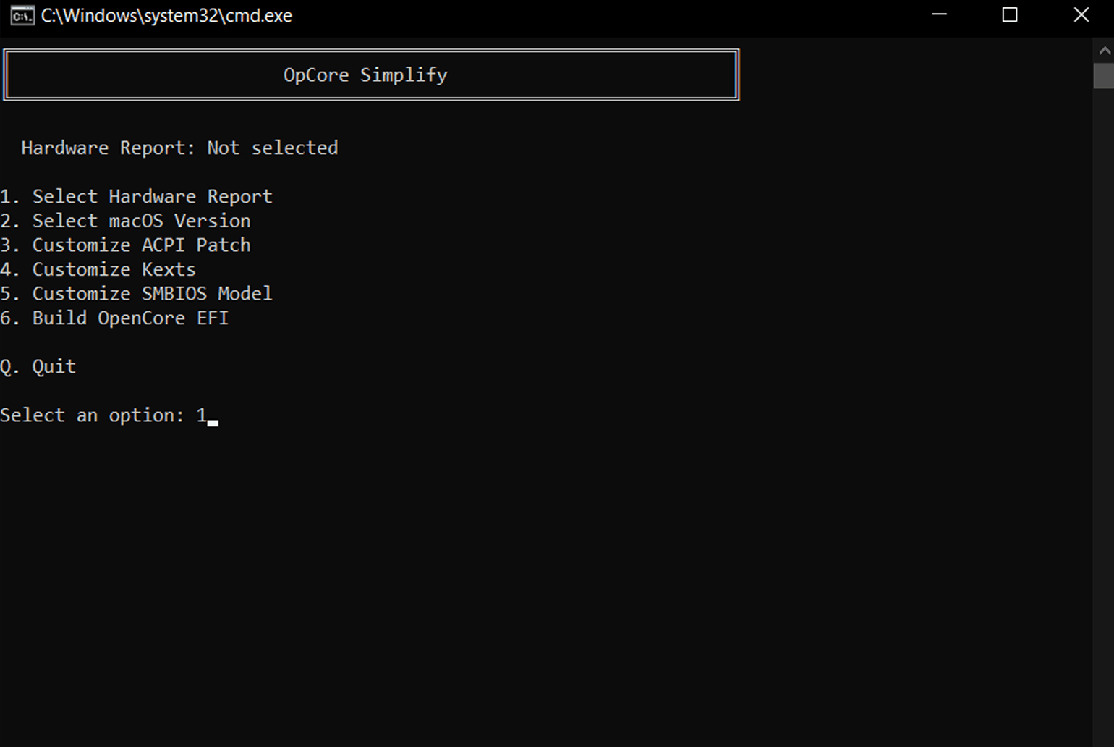Click the input cursor after the typed 1
The image size is (1114, 747).
[x=213, y=423]
